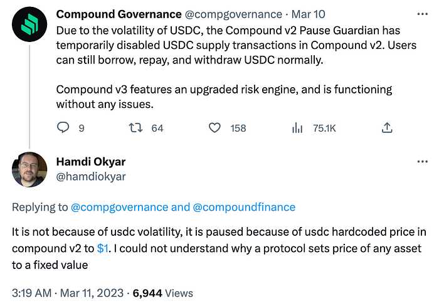Like the Compound Governance tweet
Screen dimensions: 439x306
coord(215,128)
